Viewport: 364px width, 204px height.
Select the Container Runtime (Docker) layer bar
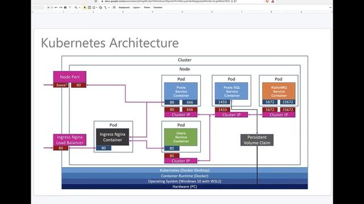tap(184, 176)
